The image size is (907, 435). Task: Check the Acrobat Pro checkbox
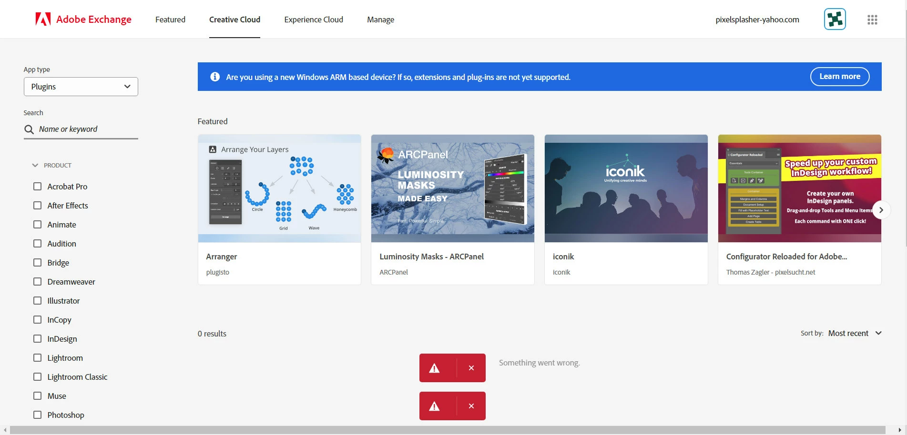pyautogui.click(x=37, y=186)
